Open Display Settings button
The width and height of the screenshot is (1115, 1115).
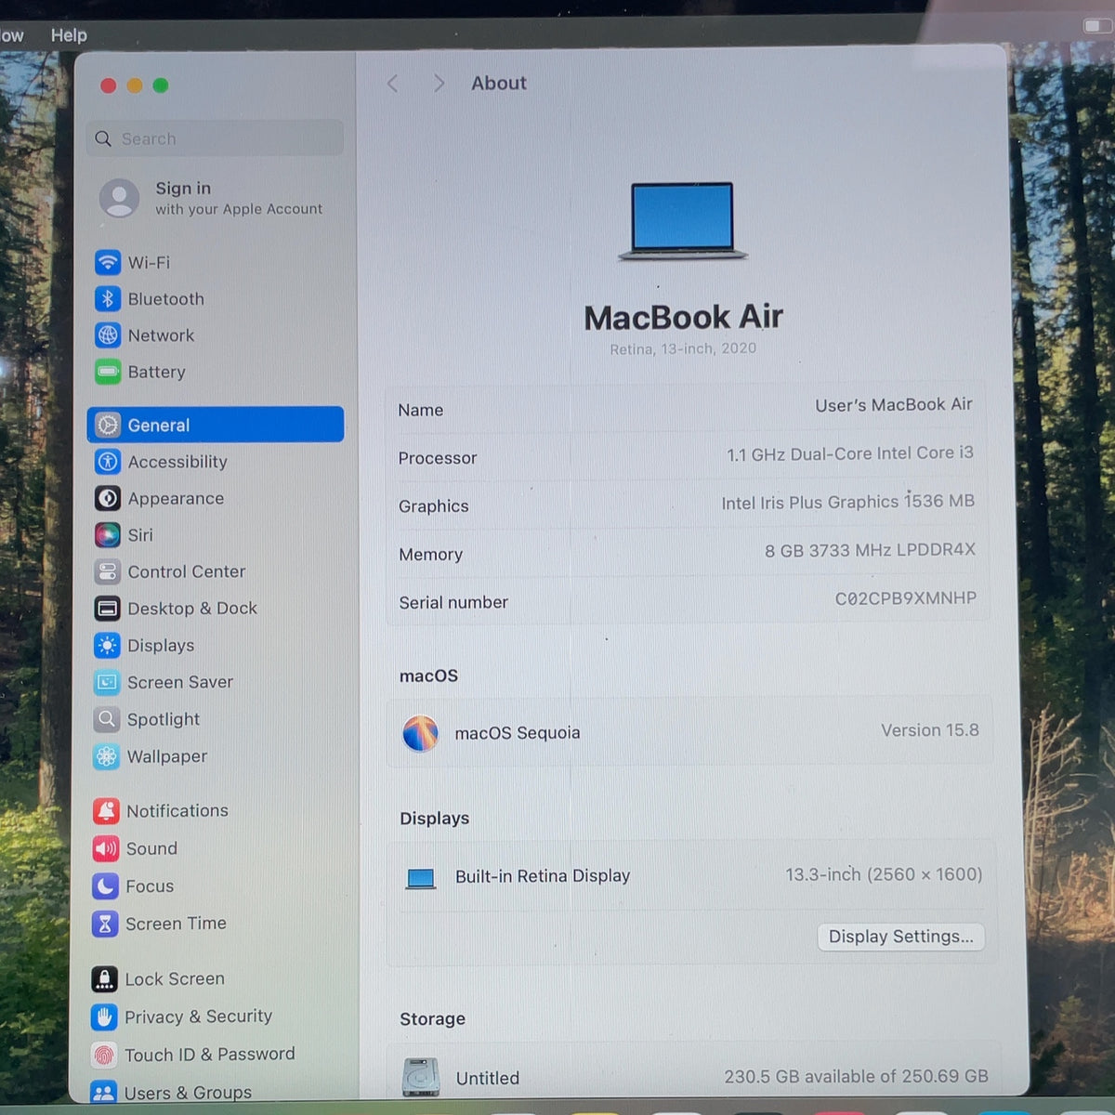(x=901, y=937)
